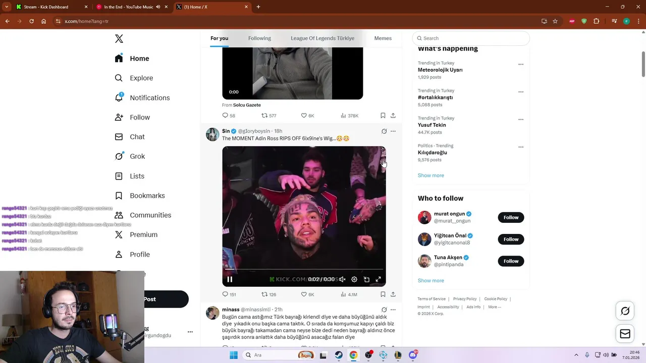Open more options for Meteorolojik Uyarı trend
The height and width of the screenshot is (363, 646).
(x=521, y=65)
